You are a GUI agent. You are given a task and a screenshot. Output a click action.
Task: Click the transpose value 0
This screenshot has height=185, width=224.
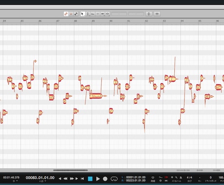[210, 177]
